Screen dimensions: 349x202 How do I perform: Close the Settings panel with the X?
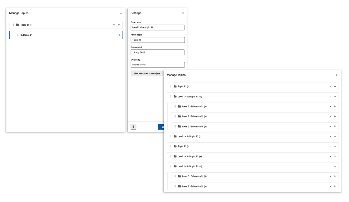[x=183, y=13]
